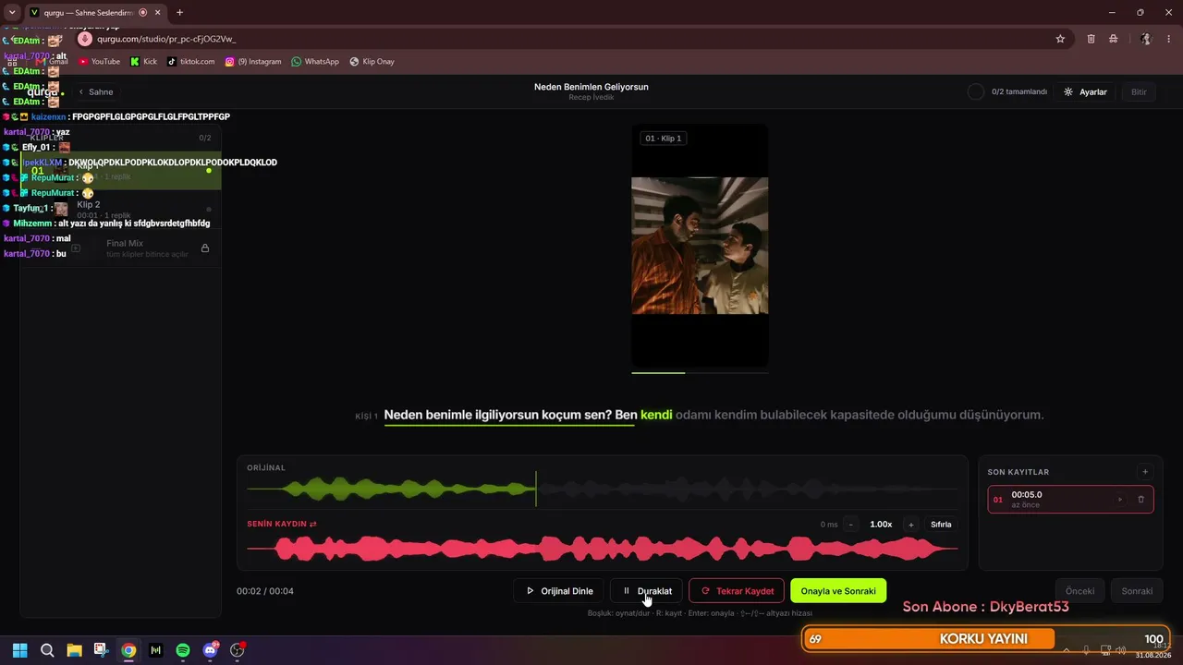Open the tab search dropdown arrow
The image size is (1183, 665).
(x=12, y=13)
